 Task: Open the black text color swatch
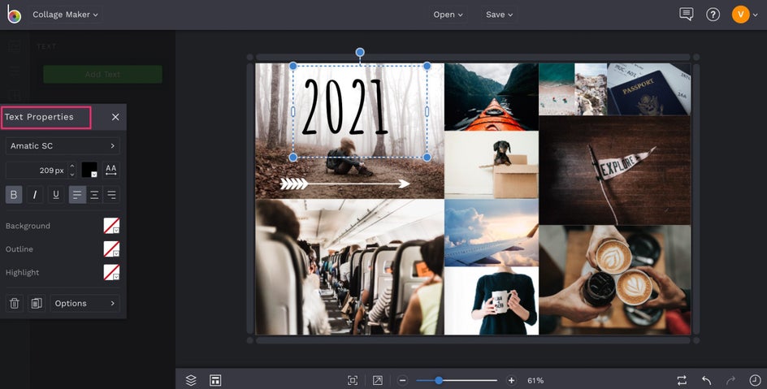click(x=89, y=170)
